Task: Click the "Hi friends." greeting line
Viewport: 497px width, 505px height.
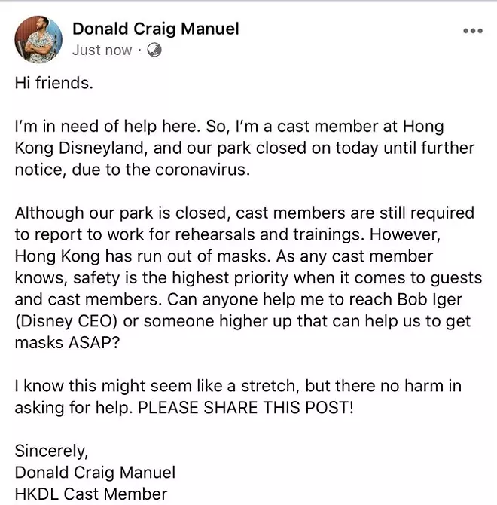Action: coord(54,83)
